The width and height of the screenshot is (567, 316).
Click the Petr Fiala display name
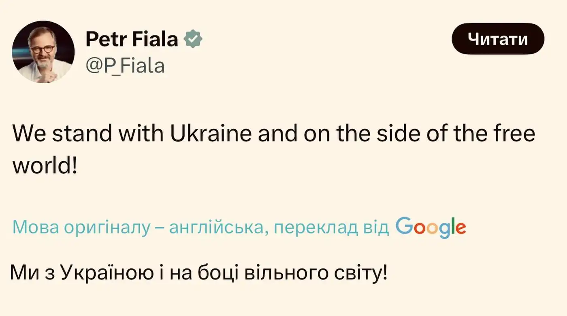tap(132, 39)
